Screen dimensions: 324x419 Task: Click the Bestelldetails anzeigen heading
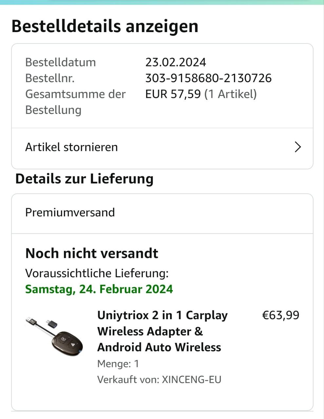click(x=105, y=26)
